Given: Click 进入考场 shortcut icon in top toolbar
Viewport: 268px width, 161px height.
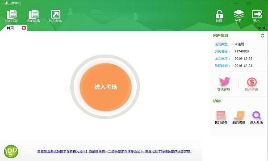Looking at the screenshot, I should (x=55, y=16).
